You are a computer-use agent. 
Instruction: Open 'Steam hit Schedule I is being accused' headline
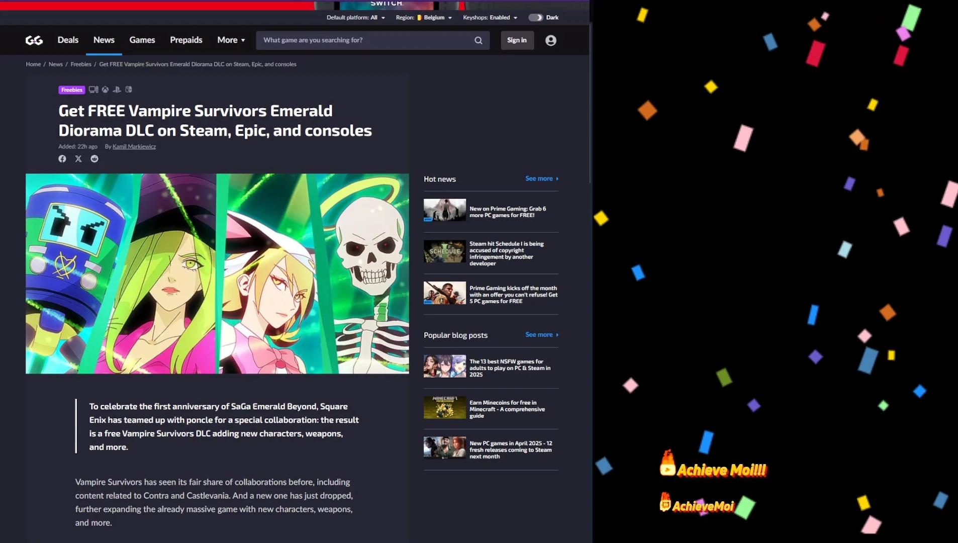coord(507,253)
